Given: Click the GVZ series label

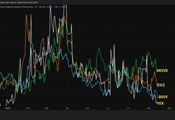Looking at the screenshot, I should coord(161,85).
